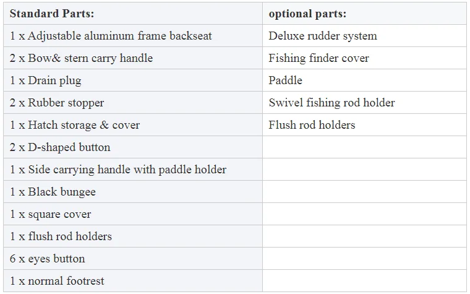The image size is (470, 294).
Task: Select optional Flush rod holders cell
Action: point(364,125)
